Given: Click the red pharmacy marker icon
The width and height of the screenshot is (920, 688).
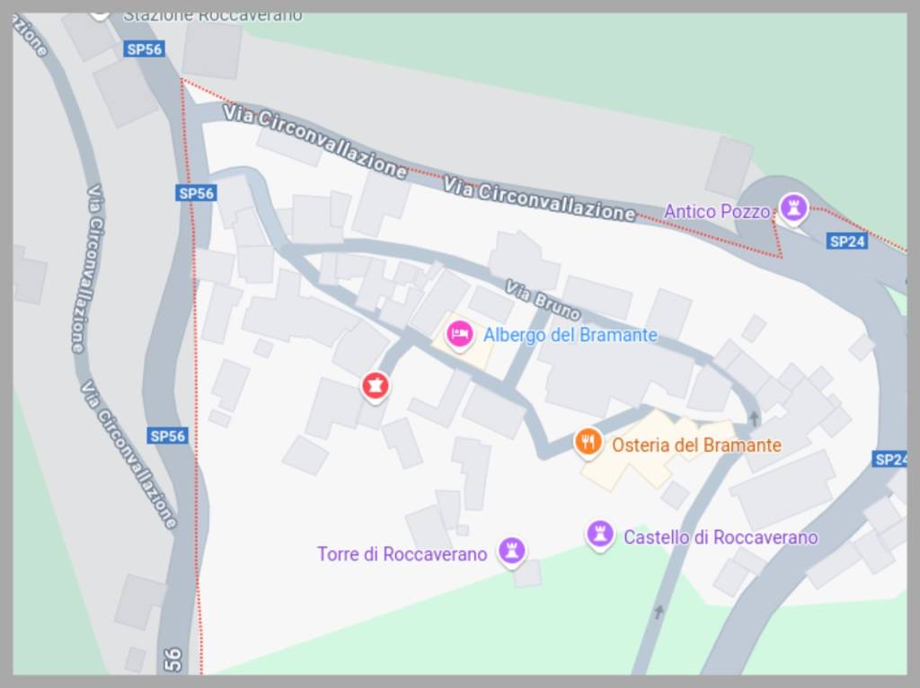Looking at the screenshot, I should click(375, 386).
